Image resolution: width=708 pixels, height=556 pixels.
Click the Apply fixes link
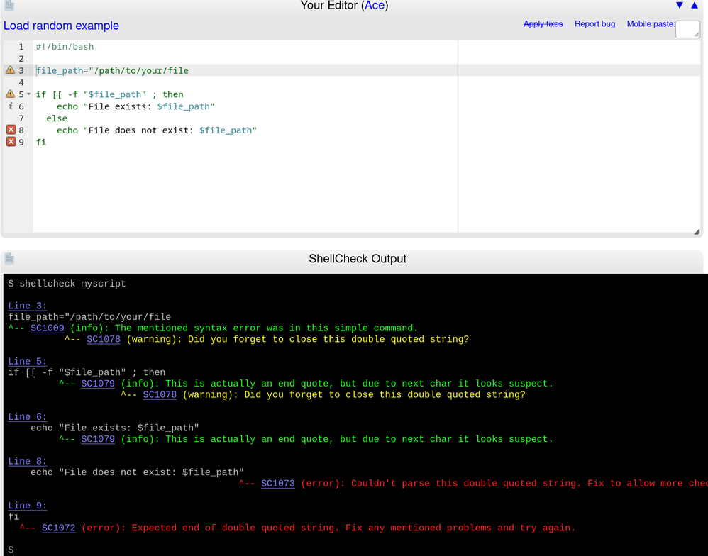click(x=543, y=24)
